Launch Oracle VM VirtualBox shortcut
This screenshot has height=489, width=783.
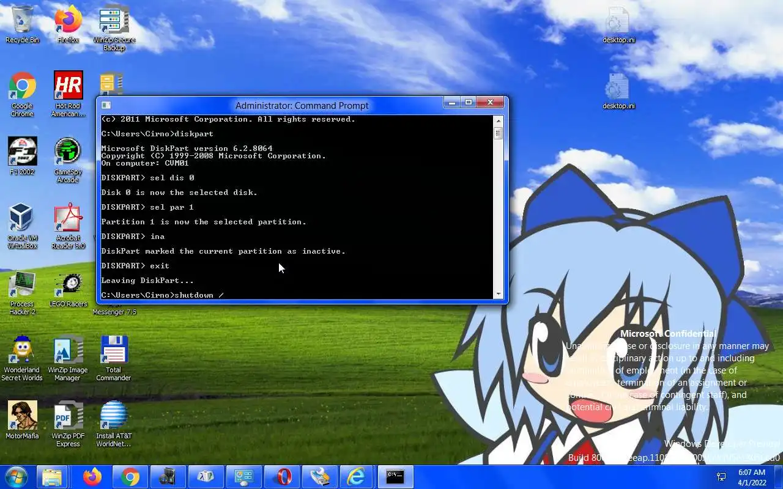tap(22, 226)
